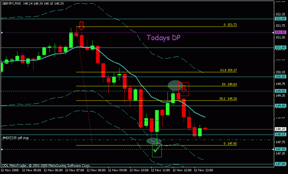Click the Fibonacci label '0 147.65'
Viewport: 288px width, 174px height.
tap(230, 143)
